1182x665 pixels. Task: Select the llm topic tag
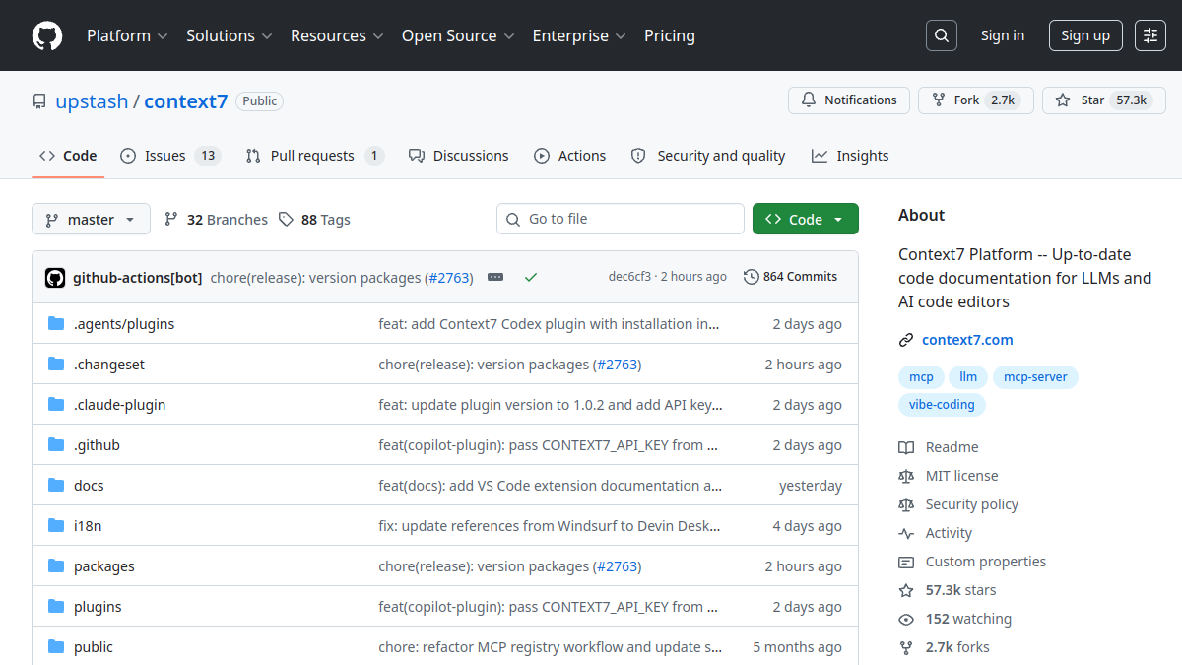pyautogui.click(x=968, y=377)
